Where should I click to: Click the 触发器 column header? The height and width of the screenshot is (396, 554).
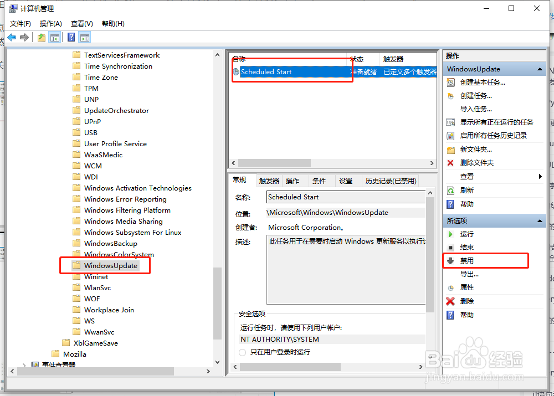[x=408, y=59]
